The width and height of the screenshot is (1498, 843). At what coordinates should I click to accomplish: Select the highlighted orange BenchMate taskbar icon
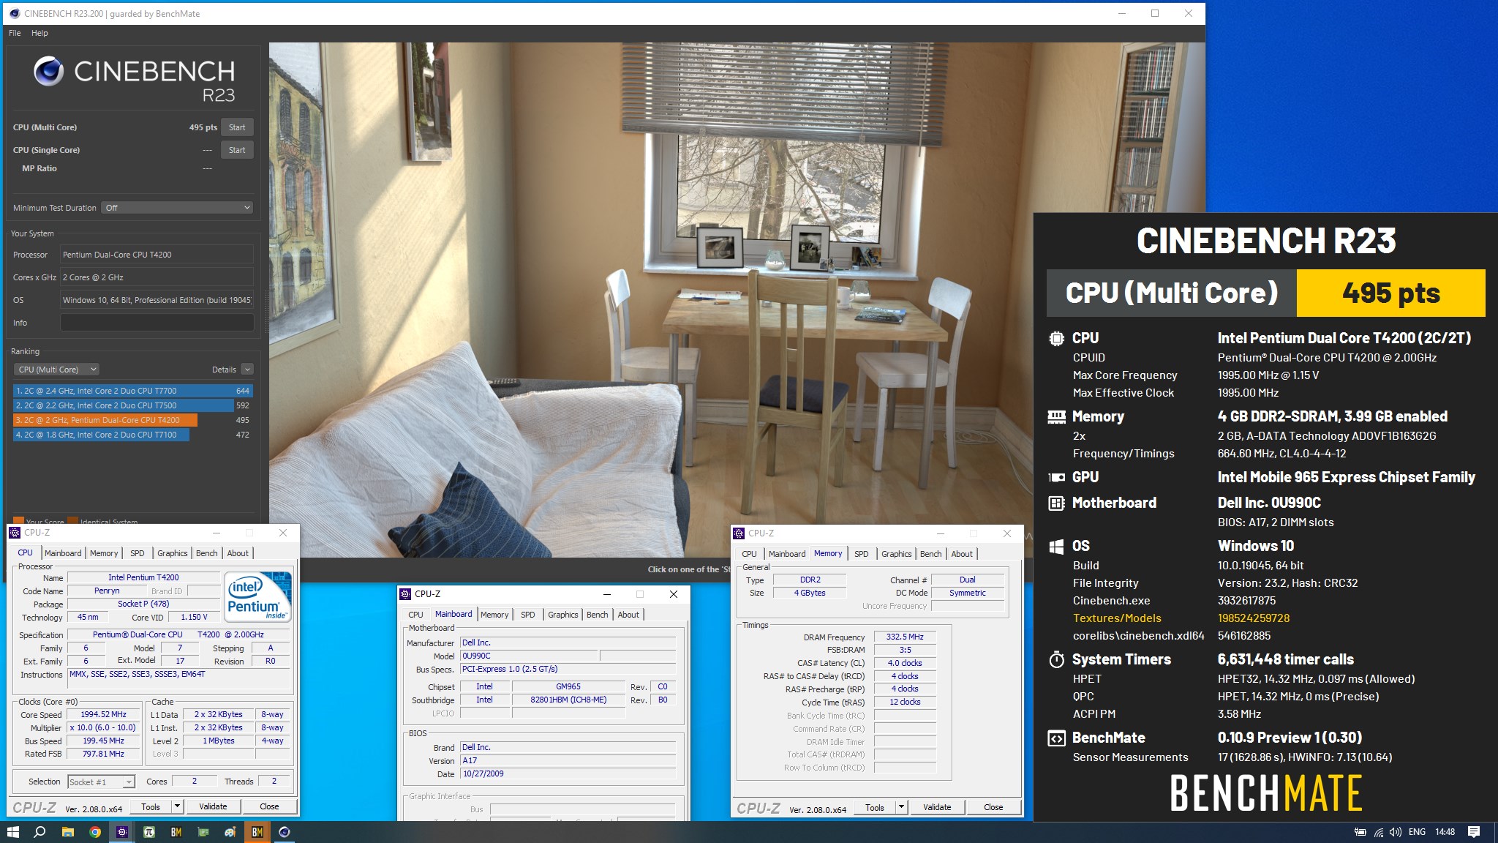pos(257,832)
